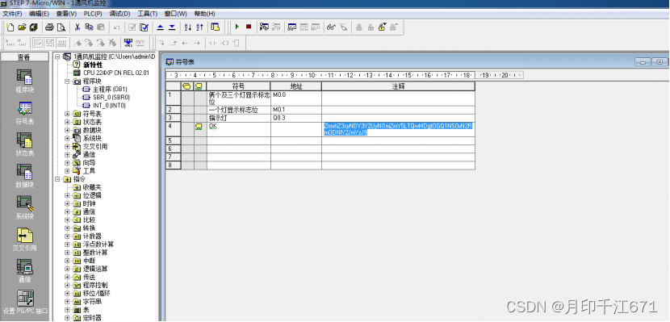This screenshot has width=670, height=322.
Task: Open 状态表 in the 查看 sidebar
Action: click(x=25, y=144)
